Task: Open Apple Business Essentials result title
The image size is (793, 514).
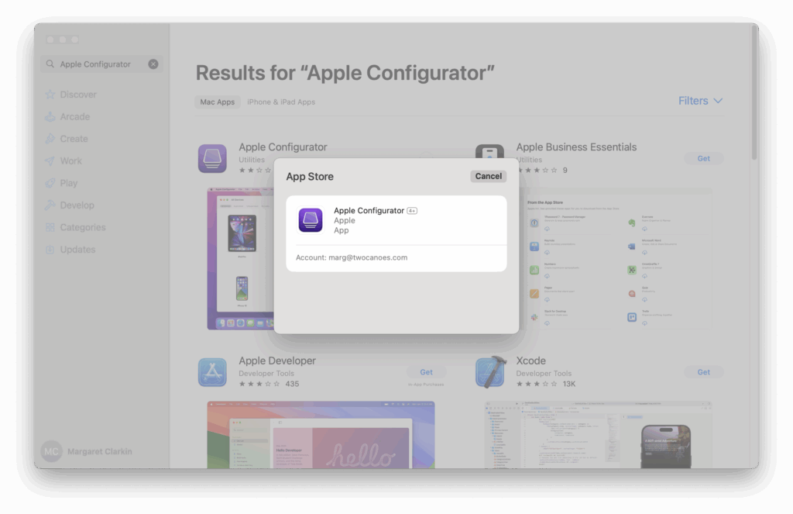Action: pos(576,147)
